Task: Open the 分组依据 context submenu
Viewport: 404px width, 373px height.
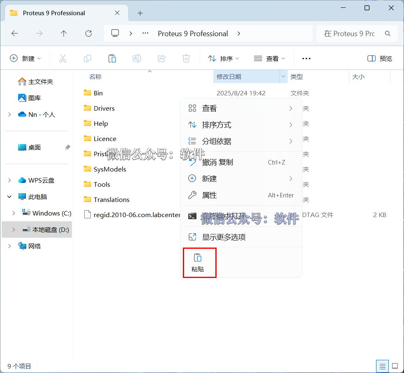Action: click(241, 141)
